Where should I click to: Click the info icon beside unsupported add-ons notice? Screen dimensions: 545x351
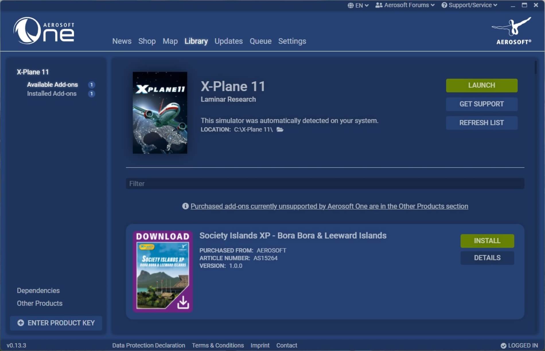point(185,206)
